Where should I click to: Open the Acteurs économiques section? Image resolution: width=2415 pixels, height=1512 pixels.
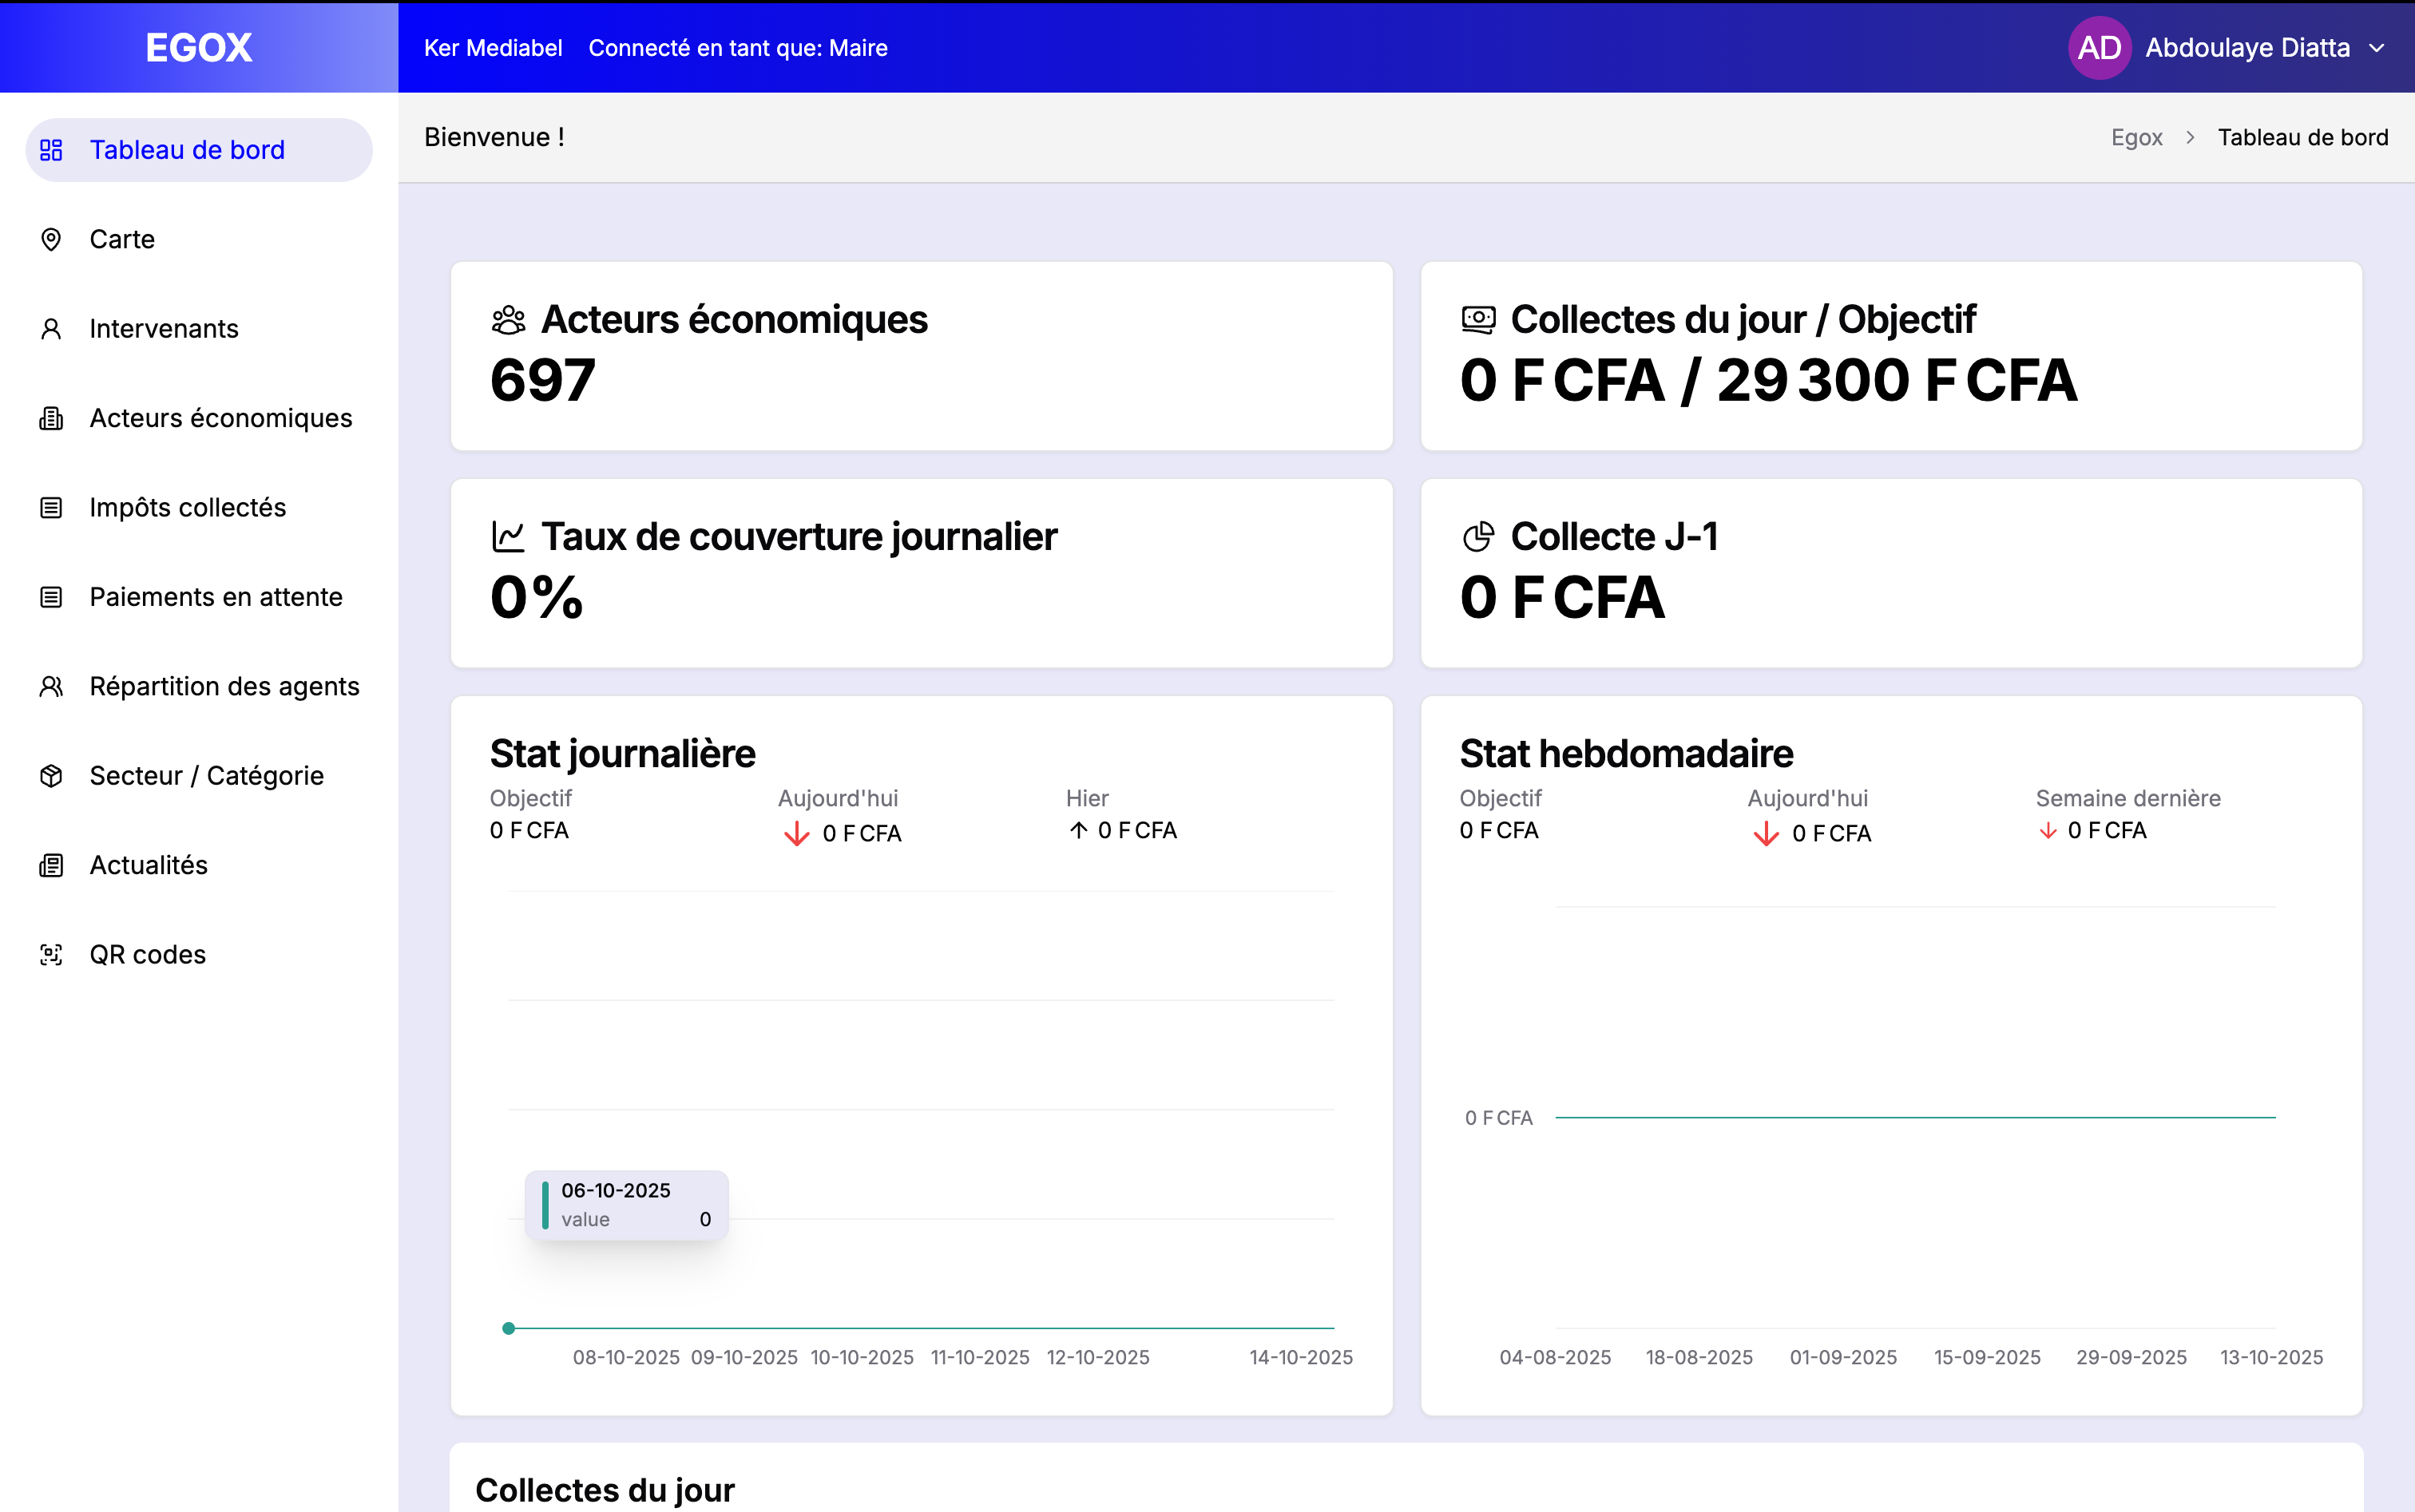[x=220, y=418]
